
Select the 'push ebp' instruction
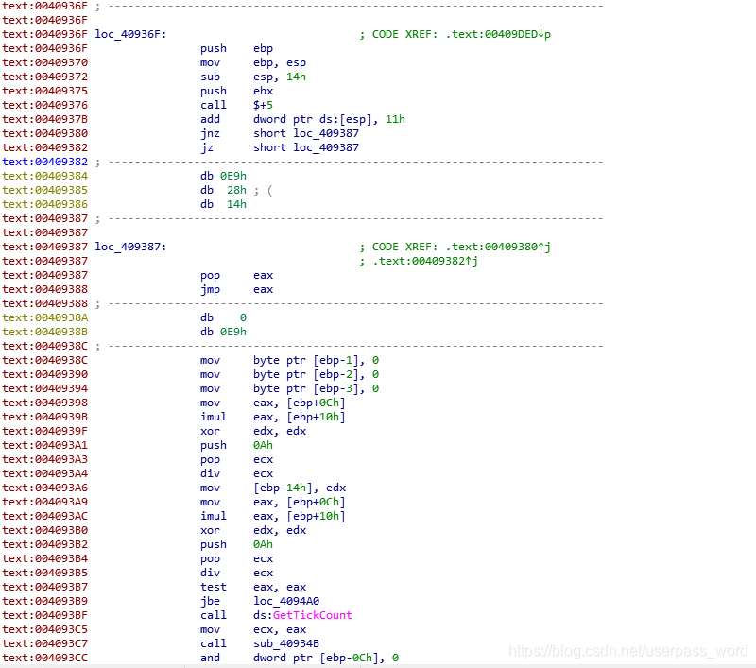point(237,48)
